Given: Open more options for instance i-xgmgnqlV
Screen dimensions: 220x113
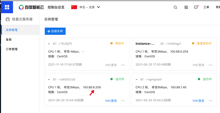Looking at the screenshot, I should pyautogui.click(x=210, y=101).
